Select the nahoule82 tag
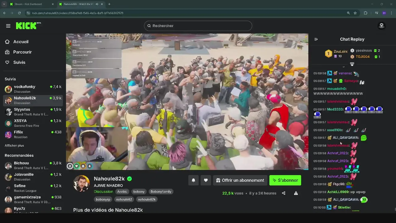The image size is (396, 223). (x=124, y=199)
